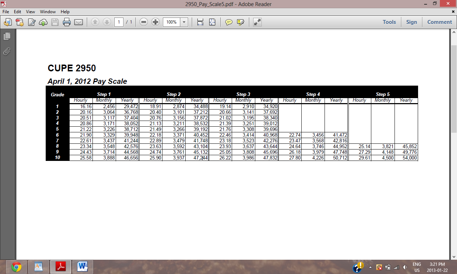Select the Highlight text tool
This screenshot has width=457, height=274.
241,22
